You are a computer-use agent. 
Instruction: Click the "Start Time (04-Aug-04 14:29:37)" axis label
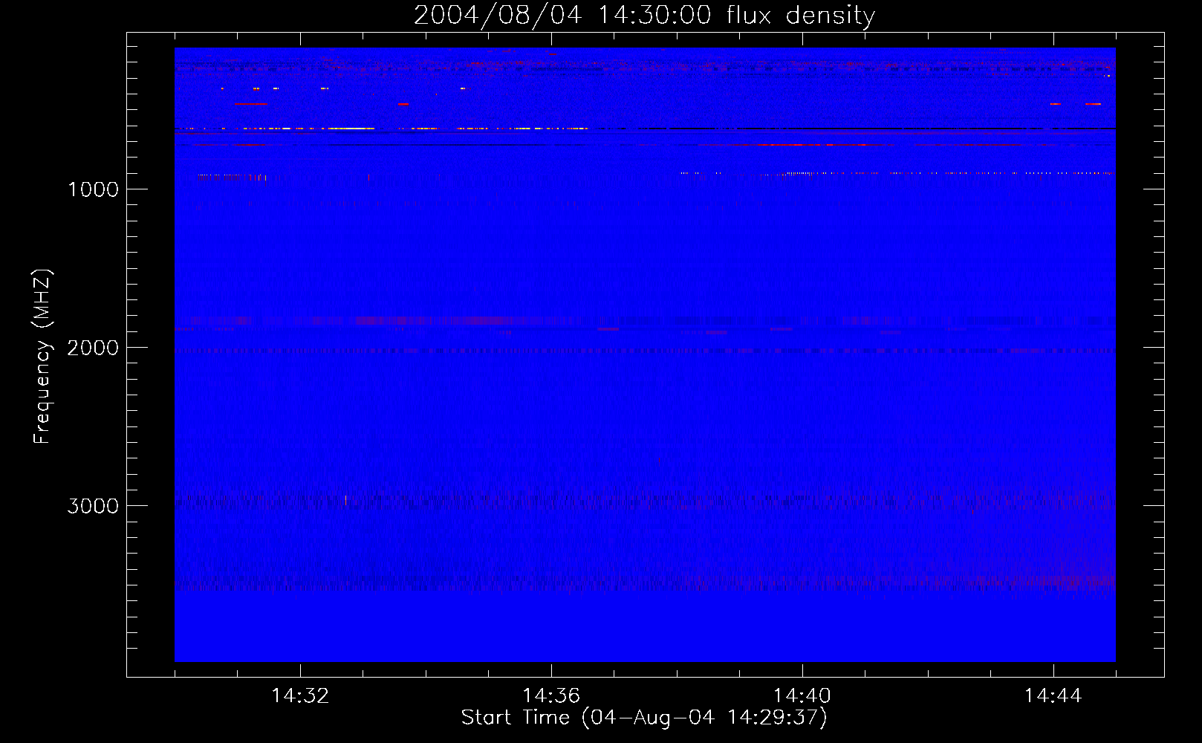point(643,718)
